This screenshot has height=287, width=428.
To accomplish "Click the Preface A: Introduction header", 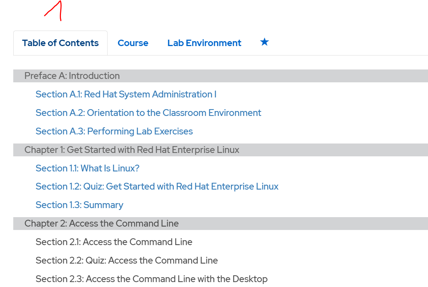I will click(x=72, y=76).
